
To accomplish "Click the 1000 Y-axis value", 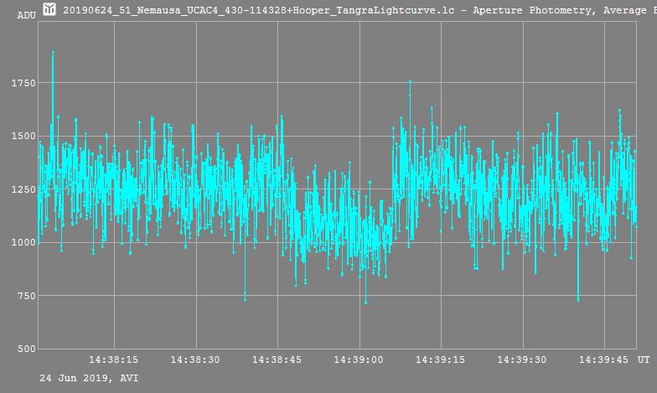I will [x=23, y=242].
